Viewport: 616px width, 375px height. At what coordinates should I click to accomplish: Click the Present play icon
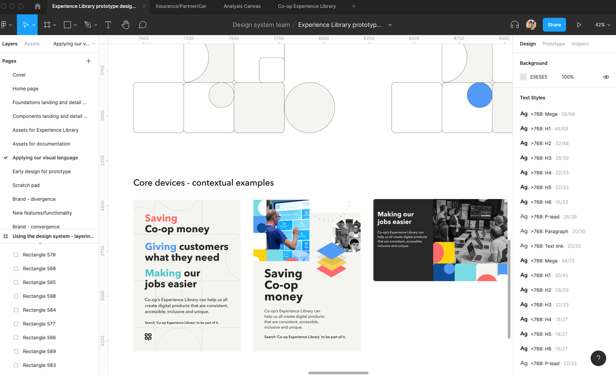coord(579,25)
